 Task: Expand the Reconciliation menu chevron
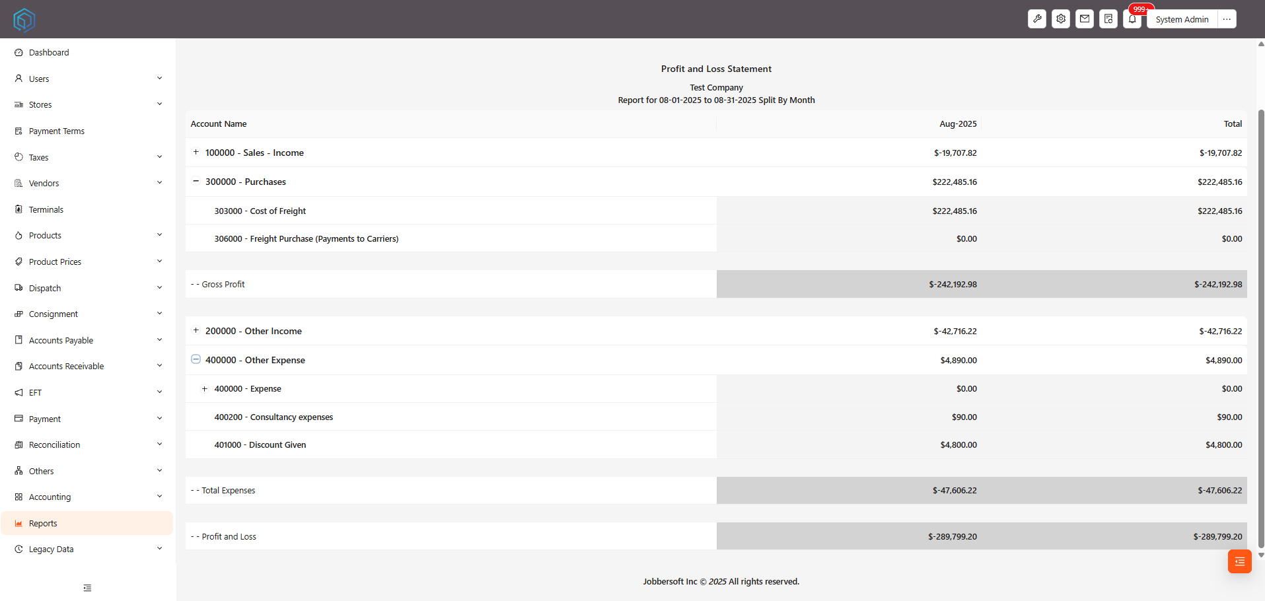[159, 444]
